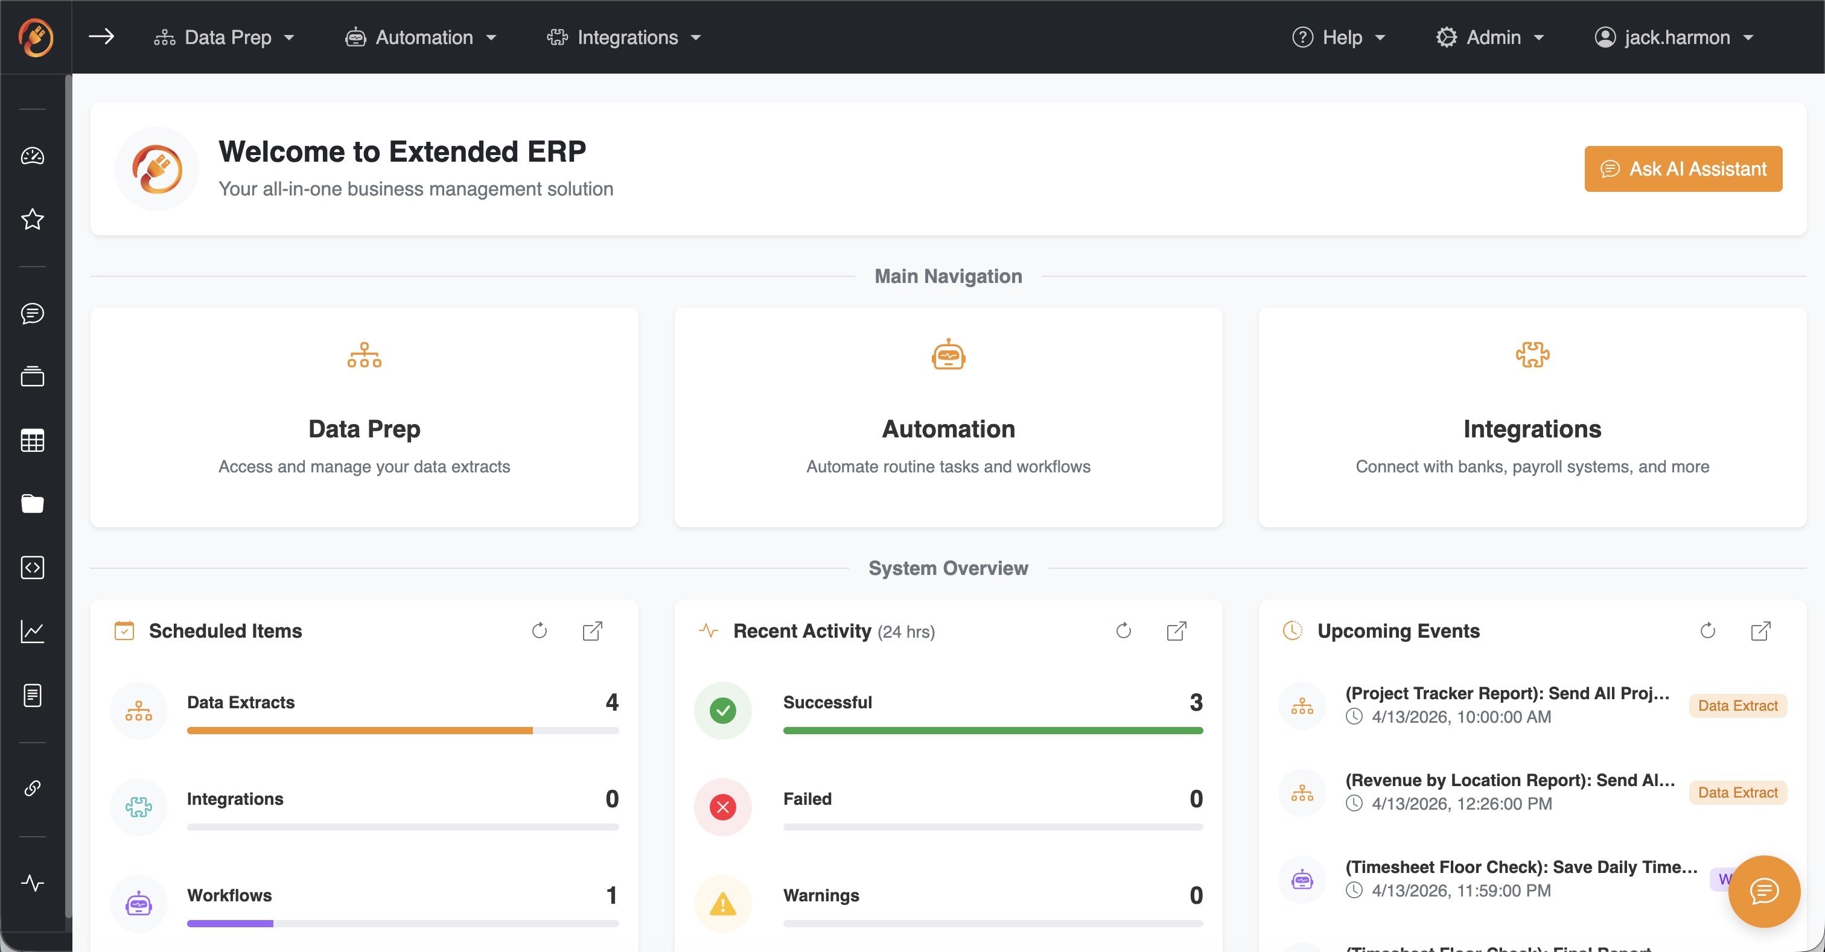Open the Admin dropdown menu
This screenshot has height=952, width=1825.
click(x=1491, y=37)
